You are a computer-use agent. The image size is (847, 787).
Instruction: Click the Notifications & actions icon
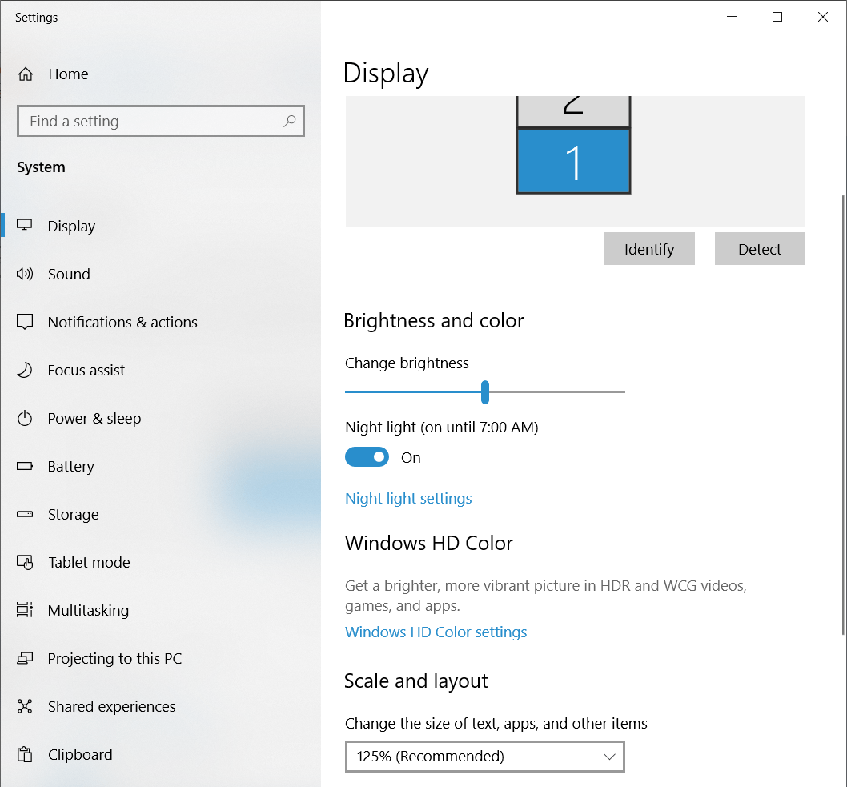pyautogui.click(x=26, y=322)
